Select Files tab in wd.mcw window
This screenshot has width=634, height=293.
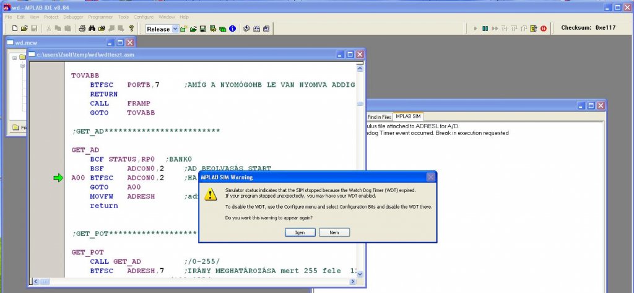tap(18, 128)
